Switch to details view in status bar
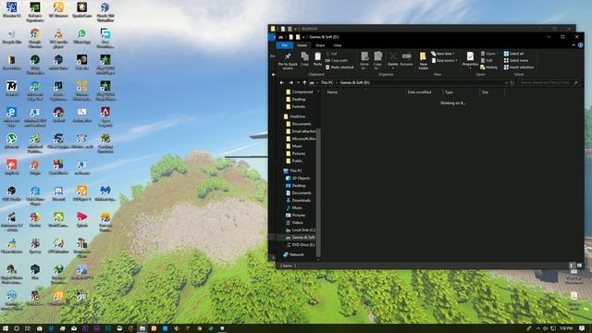The height and width of the screenshot is (333, 592). pyautogui.click(x=572, y=265)
